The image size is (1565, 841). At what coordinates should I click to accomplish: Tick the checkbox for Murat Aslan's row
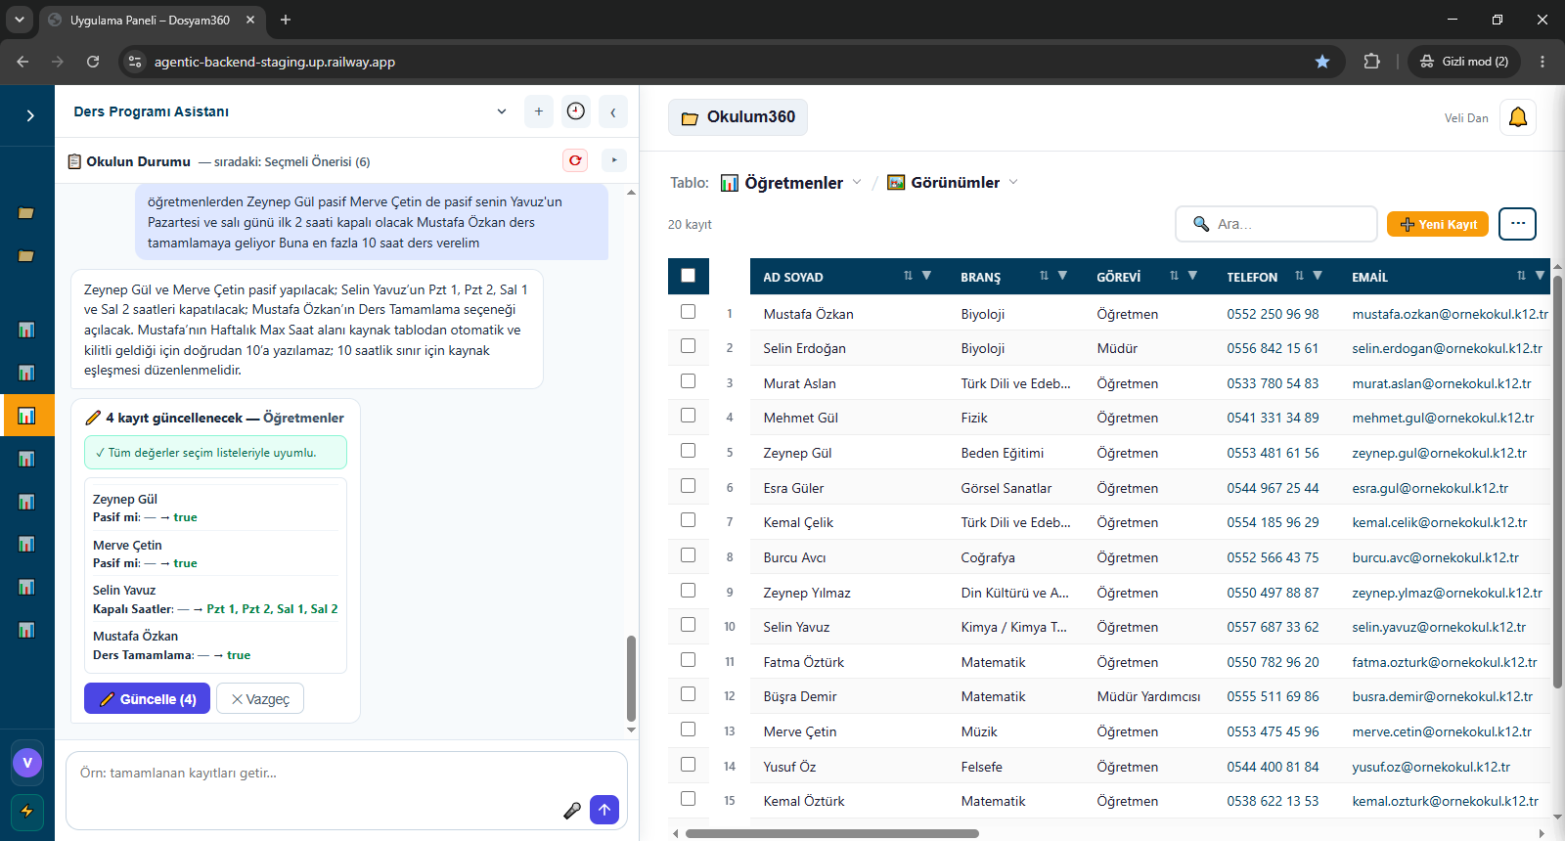click(x=689, y=381)
